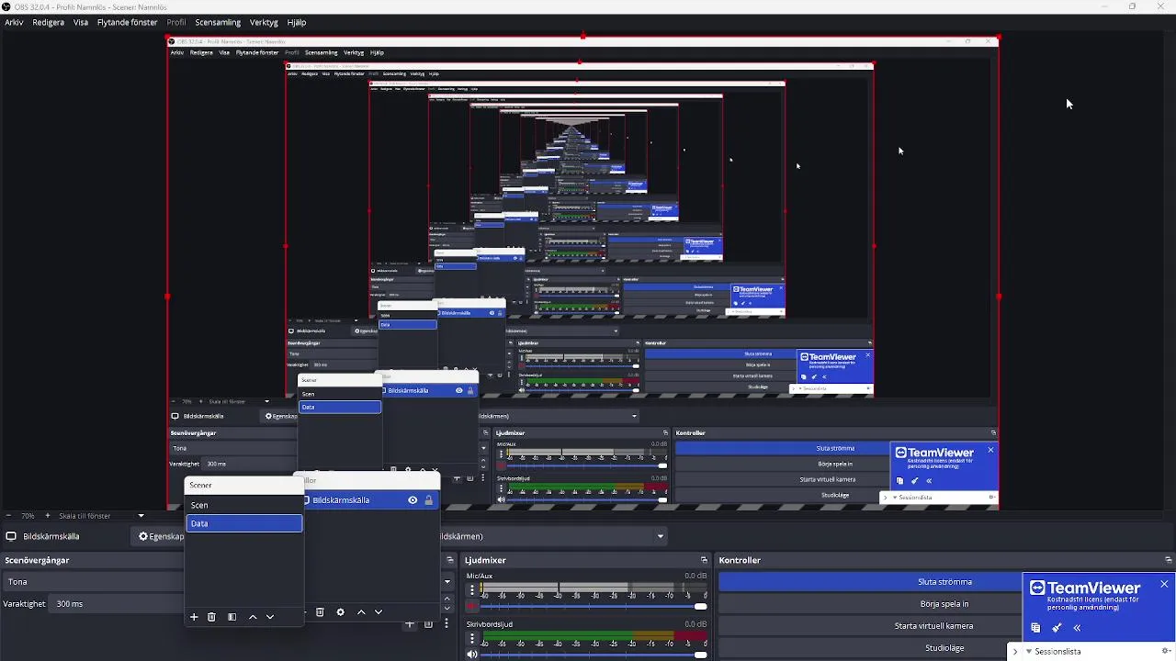Select the Scen scene in Scener list
Screen dimensions: 1176x661
tap(243, 505)
